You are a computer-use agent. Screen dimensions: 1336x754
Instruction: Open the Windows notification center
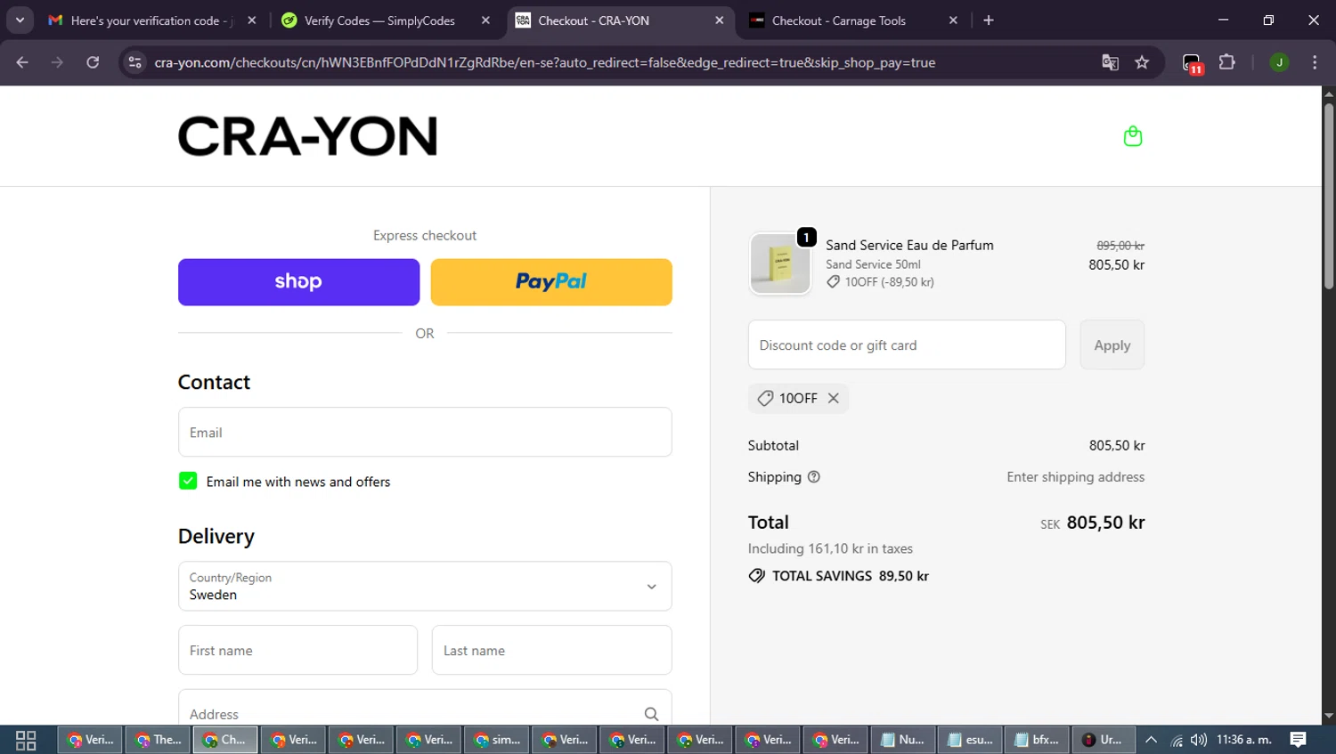coord(1298,740)
